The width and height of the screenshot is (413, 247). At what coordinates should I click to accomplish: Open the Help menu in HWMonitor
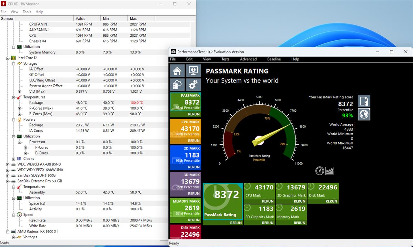[x=39, y=12]
